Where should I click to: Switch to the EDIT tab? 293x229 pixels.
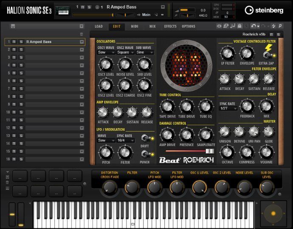click(117, 26)
